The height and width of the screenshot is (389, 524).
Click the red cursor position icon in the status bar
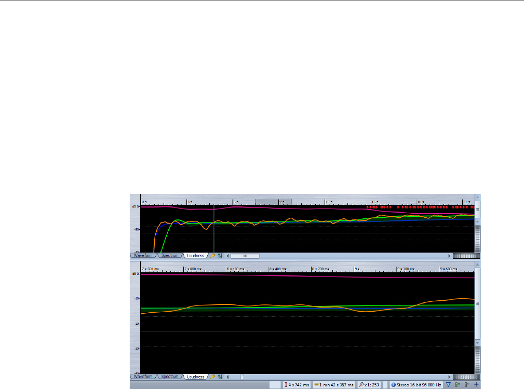(x=286, y=385)
